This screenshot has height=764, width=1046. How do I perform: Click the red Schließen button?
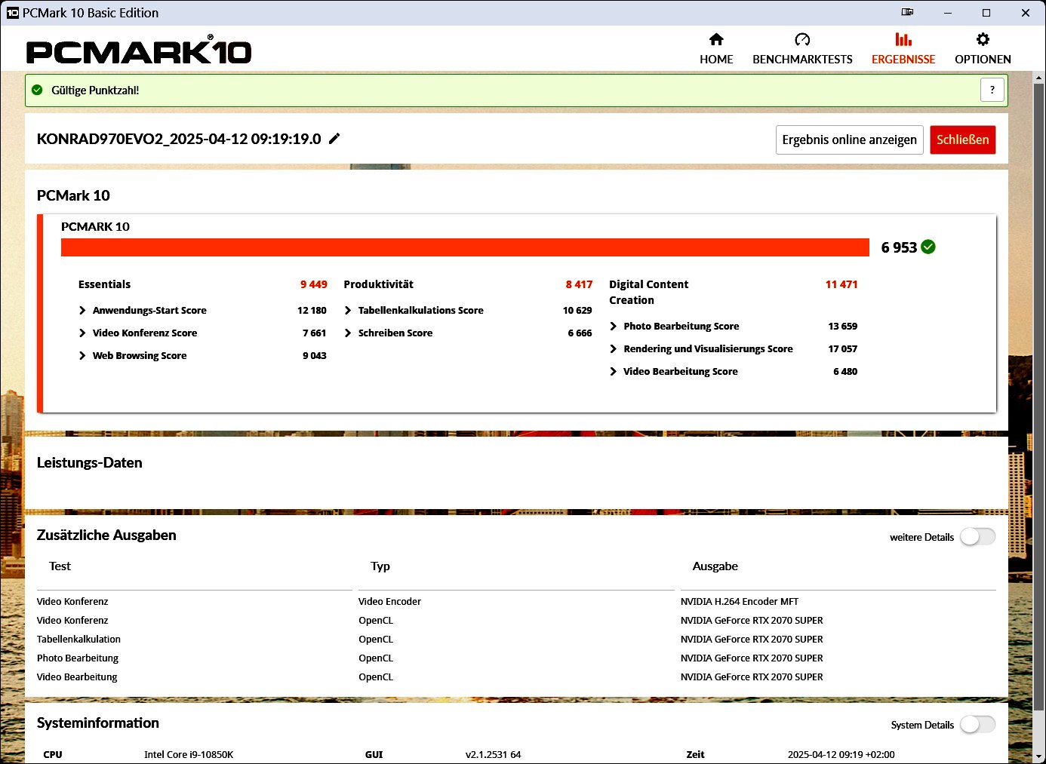click(963, 140)
